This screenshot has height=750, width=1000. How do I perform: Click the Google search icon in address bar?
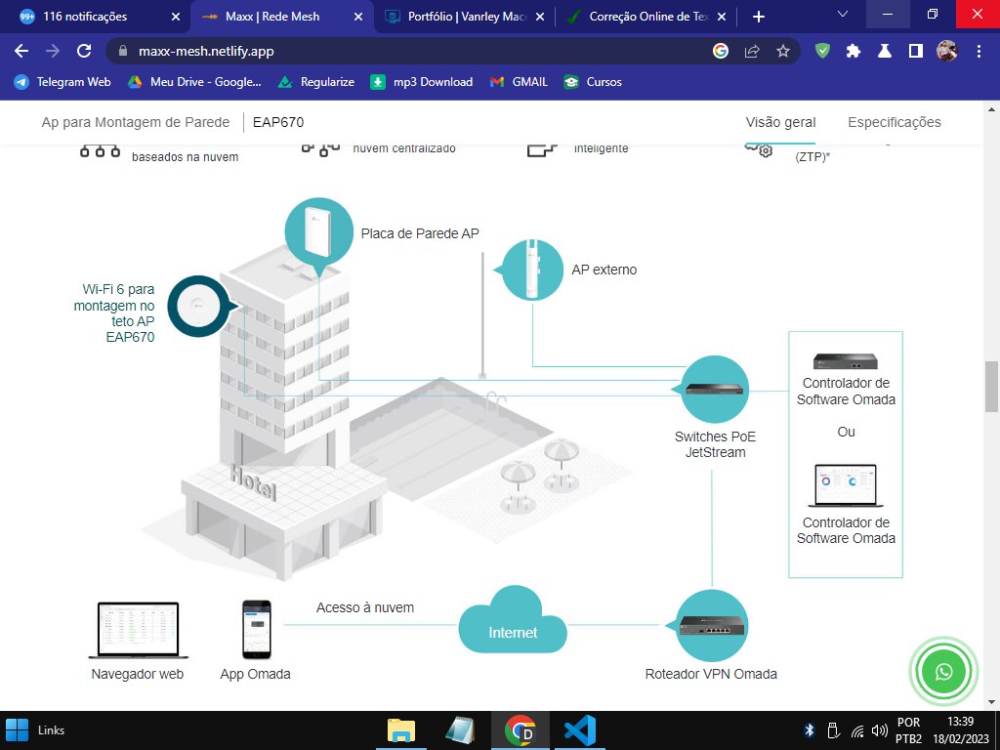click(x=721, y=51)
